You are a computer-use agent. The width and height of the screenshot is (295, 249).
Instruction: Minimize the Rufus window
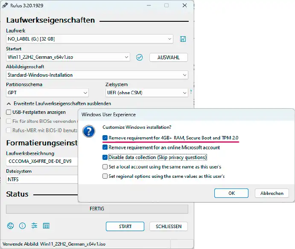(x=149, y=6)
